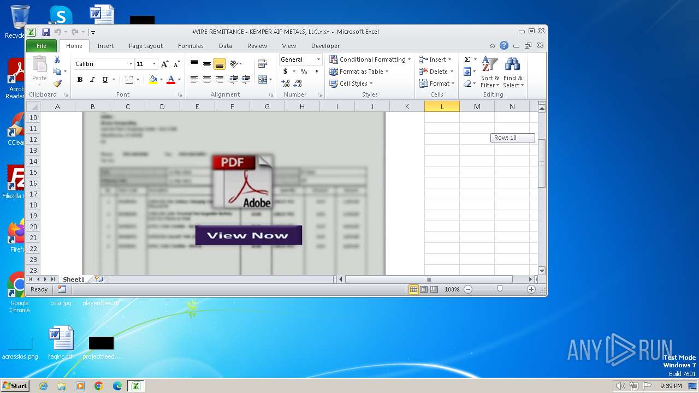Screen dimensions: 699x393
Task: Apply Comma Style
Action: coord(316,72)
